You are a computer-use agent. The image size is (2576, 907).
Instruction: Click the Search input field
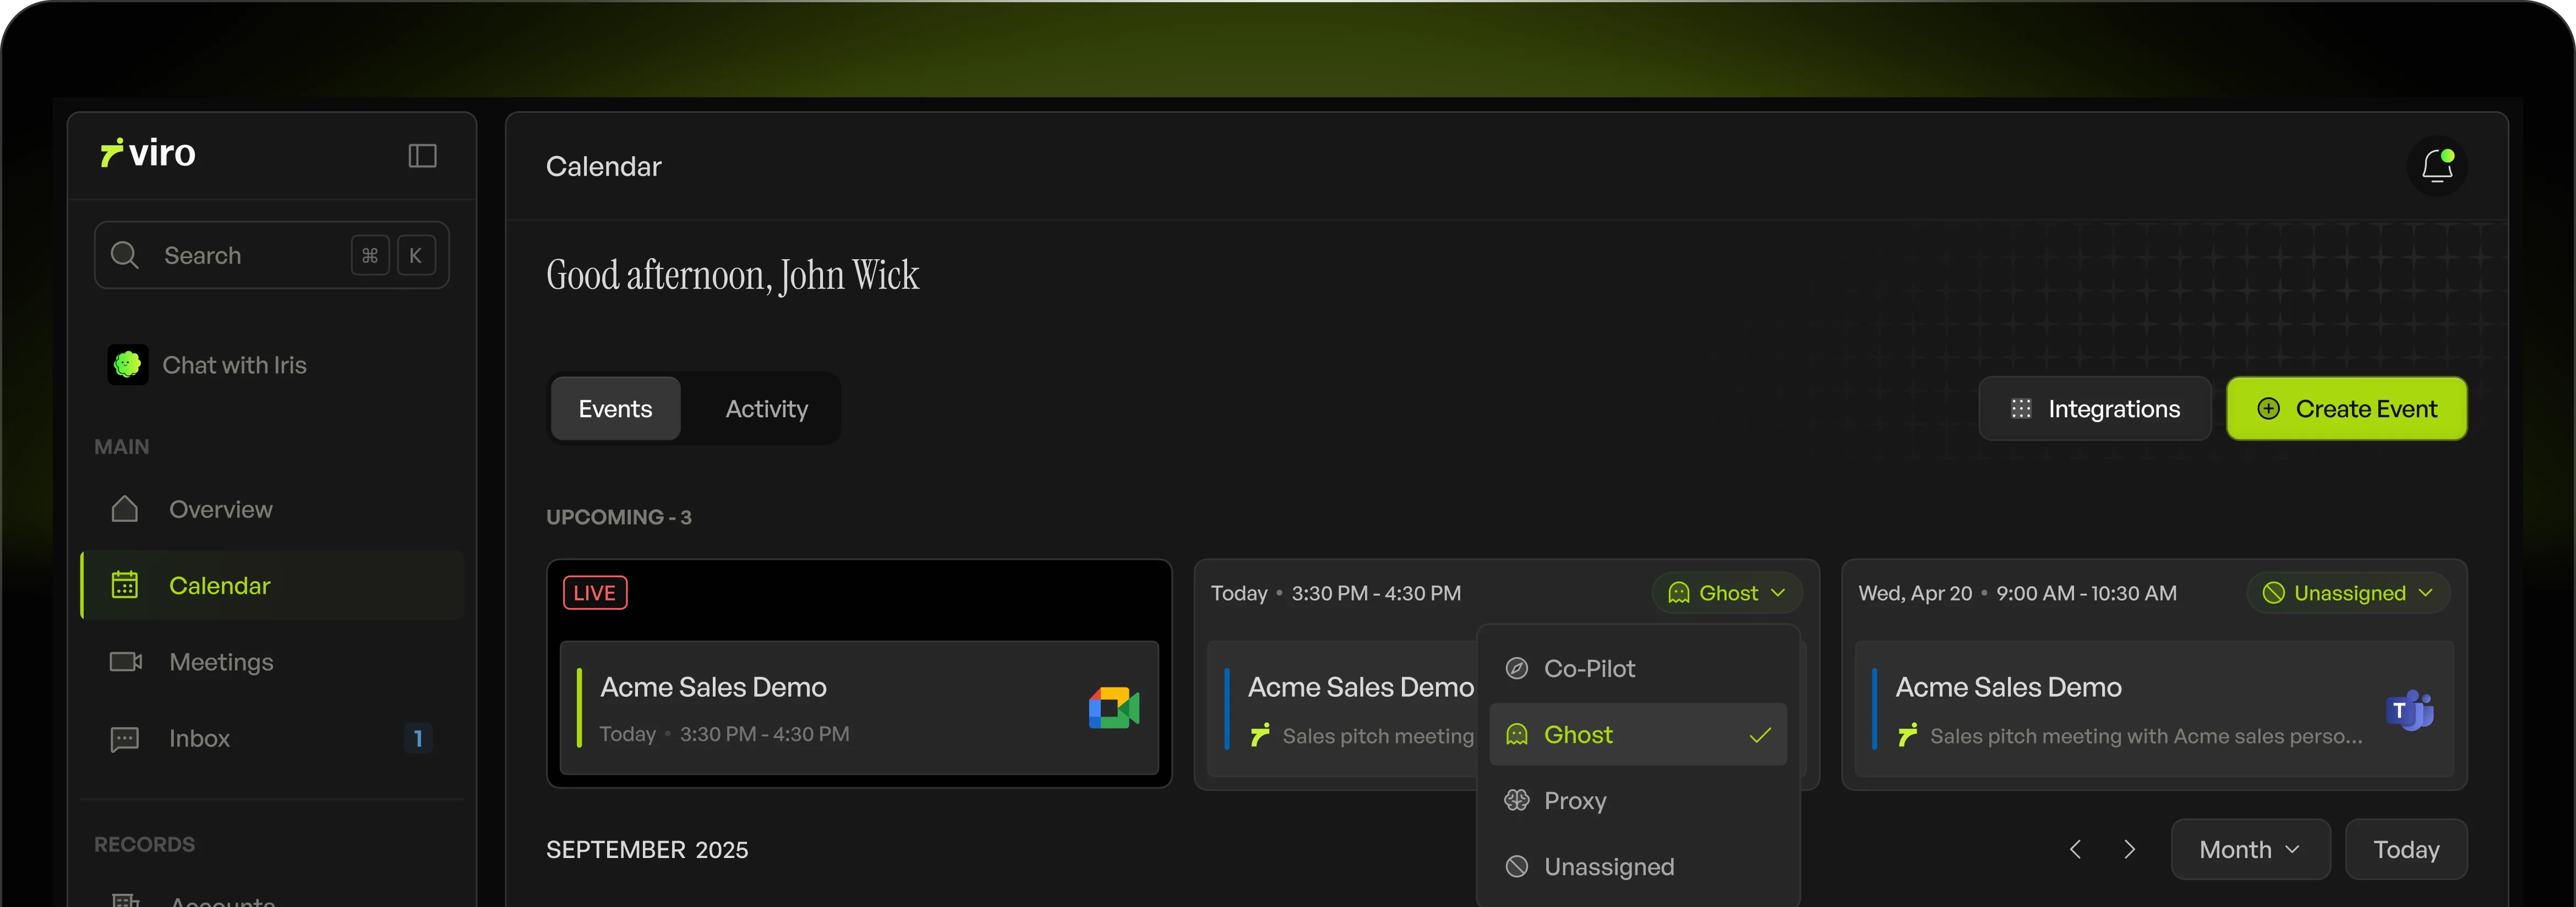(272, 255)
